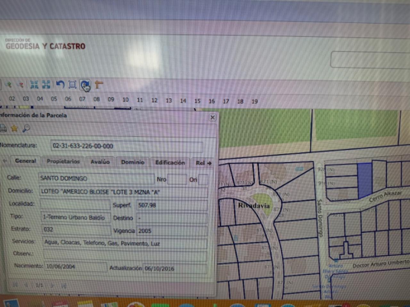The image size is (410, 307).
Task: Select the measure ruler tool
Action: click(x=99, y=85)
